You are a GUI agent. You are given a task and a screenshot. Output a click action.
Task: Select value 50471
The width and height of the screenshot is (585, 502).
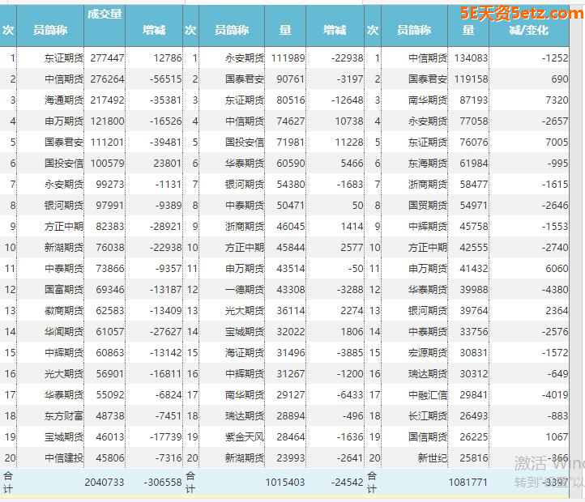click(x=291, y=206)
